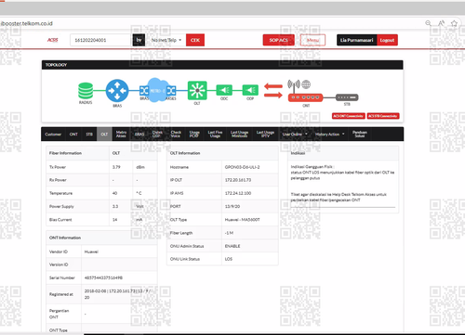Click the grey STB device icon
Viewport: 465px width, 335px height.
[347, 97]
